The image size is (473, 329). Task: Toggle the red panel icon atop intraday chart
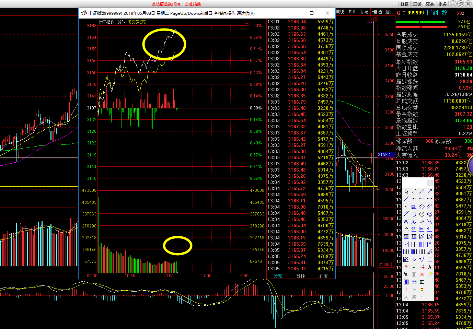coord(246,22)
